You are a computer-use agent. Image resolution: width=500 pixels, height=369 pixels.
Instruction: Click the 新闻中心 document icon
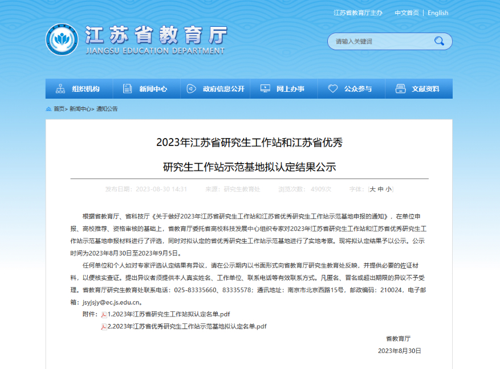point(127,88)
